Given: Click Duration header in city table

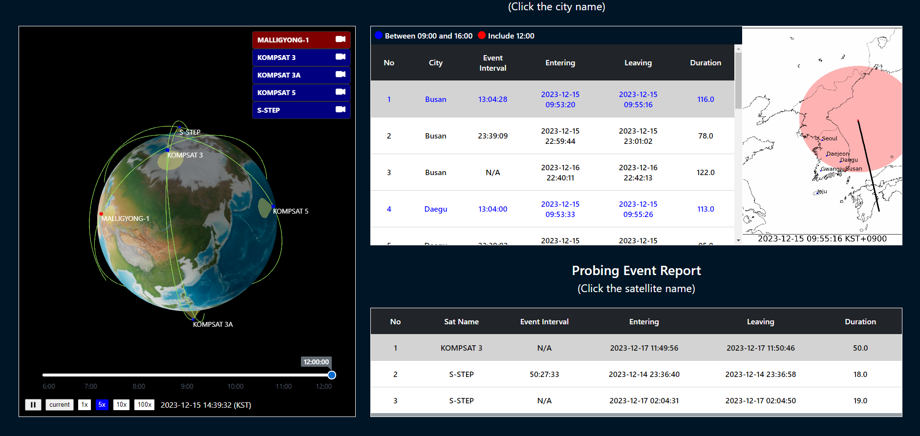Looking at the screenshot, I should pos(706,63).
